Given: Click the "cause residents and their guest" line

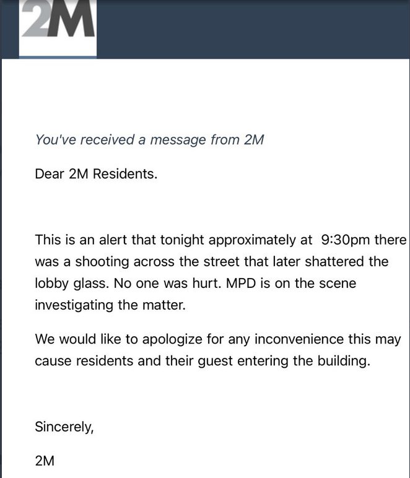Looking at the screenshot, I should tap(134, 361).
